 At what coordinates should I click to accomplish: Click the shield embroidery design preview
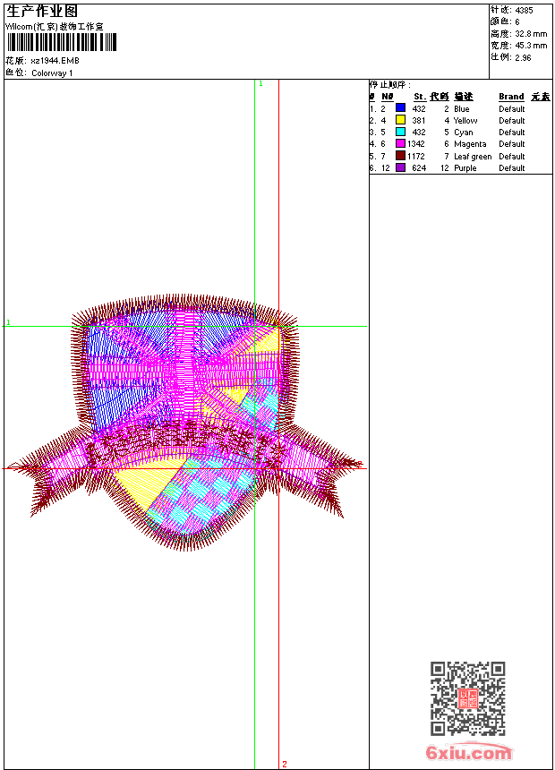pos(185,422)
